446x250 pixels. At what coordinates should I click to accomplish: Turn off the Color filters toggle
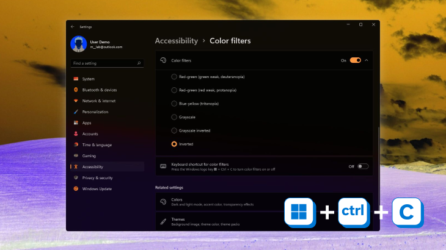(356, 60)
